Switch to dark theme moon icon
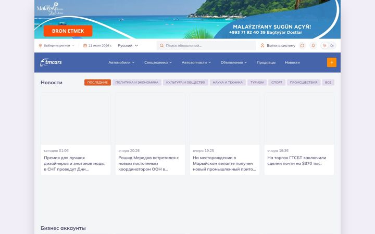Viewport: 375px width, 234px height. pos(332,45)
